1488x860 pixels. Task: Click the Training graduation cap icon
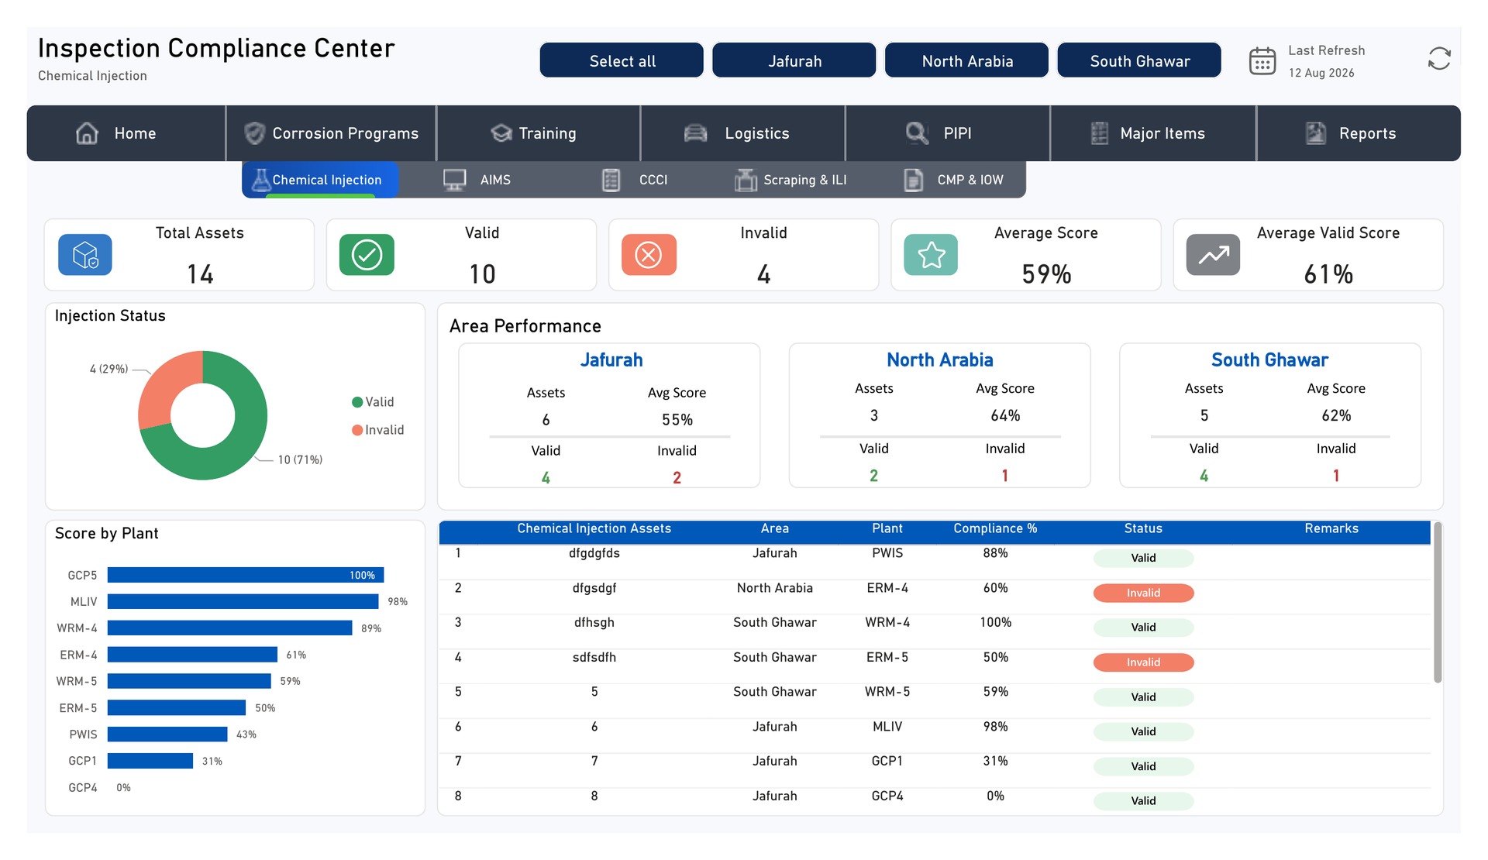(x=501, y=133)
